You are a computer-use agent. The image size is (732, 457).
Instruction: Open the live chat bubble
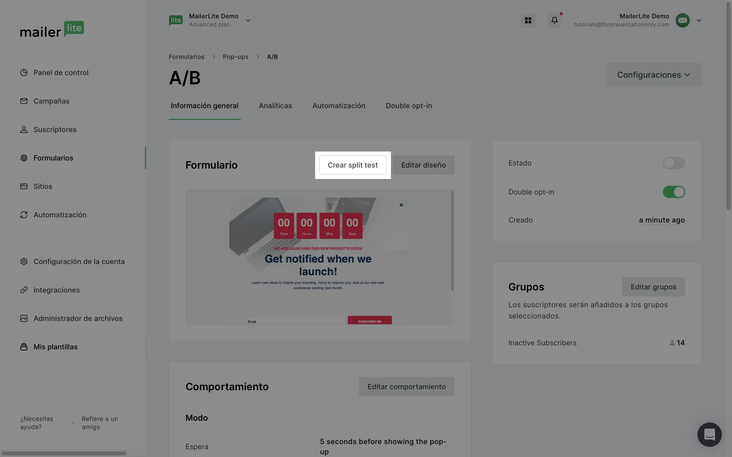click(x=709, y=434)
